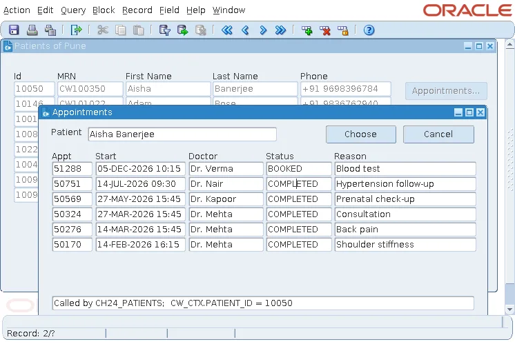Click the Remove Record toolbar icon
This screenshot has width=515, height=344.
point(325,30)
